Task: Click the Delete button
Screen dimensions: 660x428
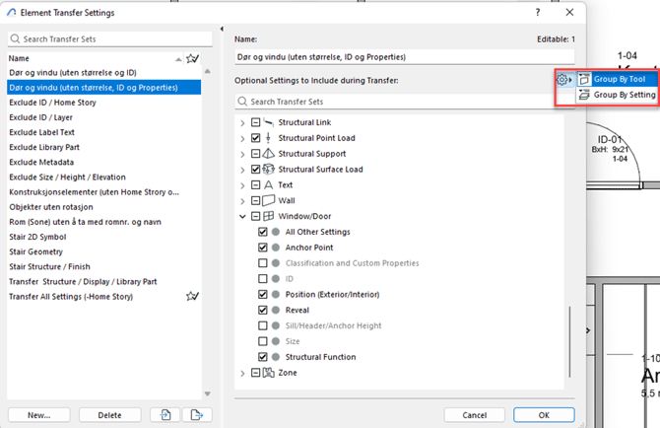Action: (109, 415)
